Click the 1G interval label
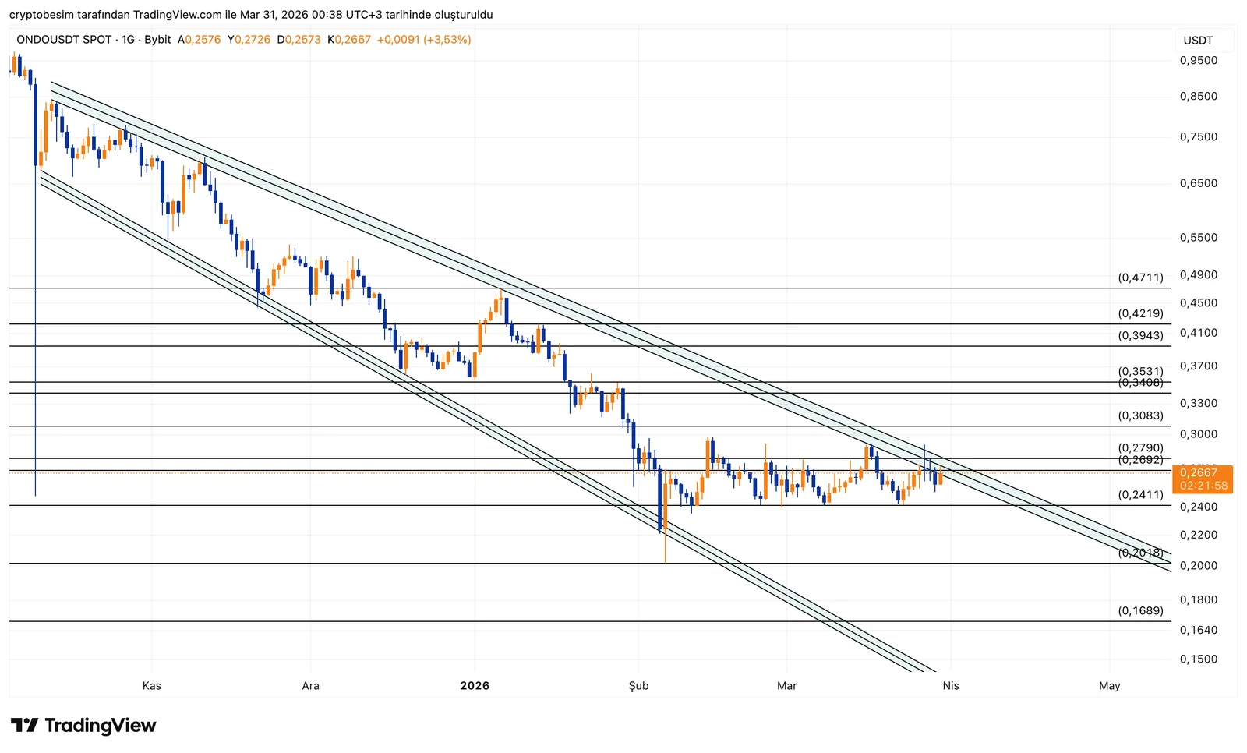This screenshot has height=753, width=1247. pyautogui.click(x=129, y=39)
